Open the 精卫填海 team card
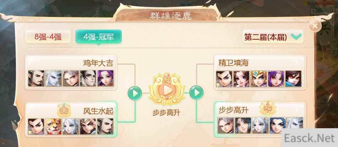Viewport: 338px width, 147px height. [x=260, y=72]
